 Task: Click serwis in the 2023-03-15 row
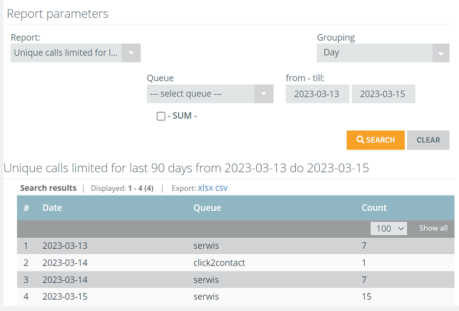tap(206, 297)
